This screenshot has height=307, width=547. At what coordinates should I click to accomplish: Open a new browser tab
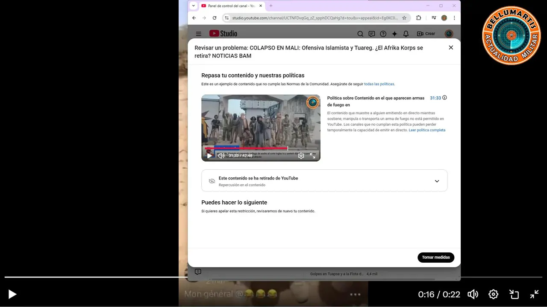271,6
